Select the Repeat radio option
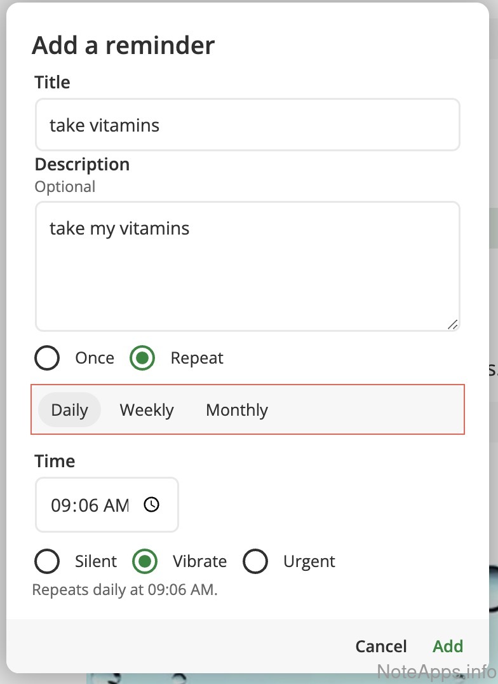The image size is (498, 684). [142, 358]
